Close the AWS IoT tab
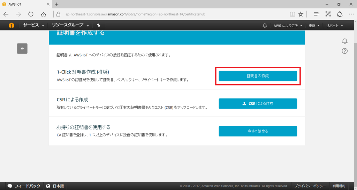Viewport: 357px width, 190px height. (48, 4)
